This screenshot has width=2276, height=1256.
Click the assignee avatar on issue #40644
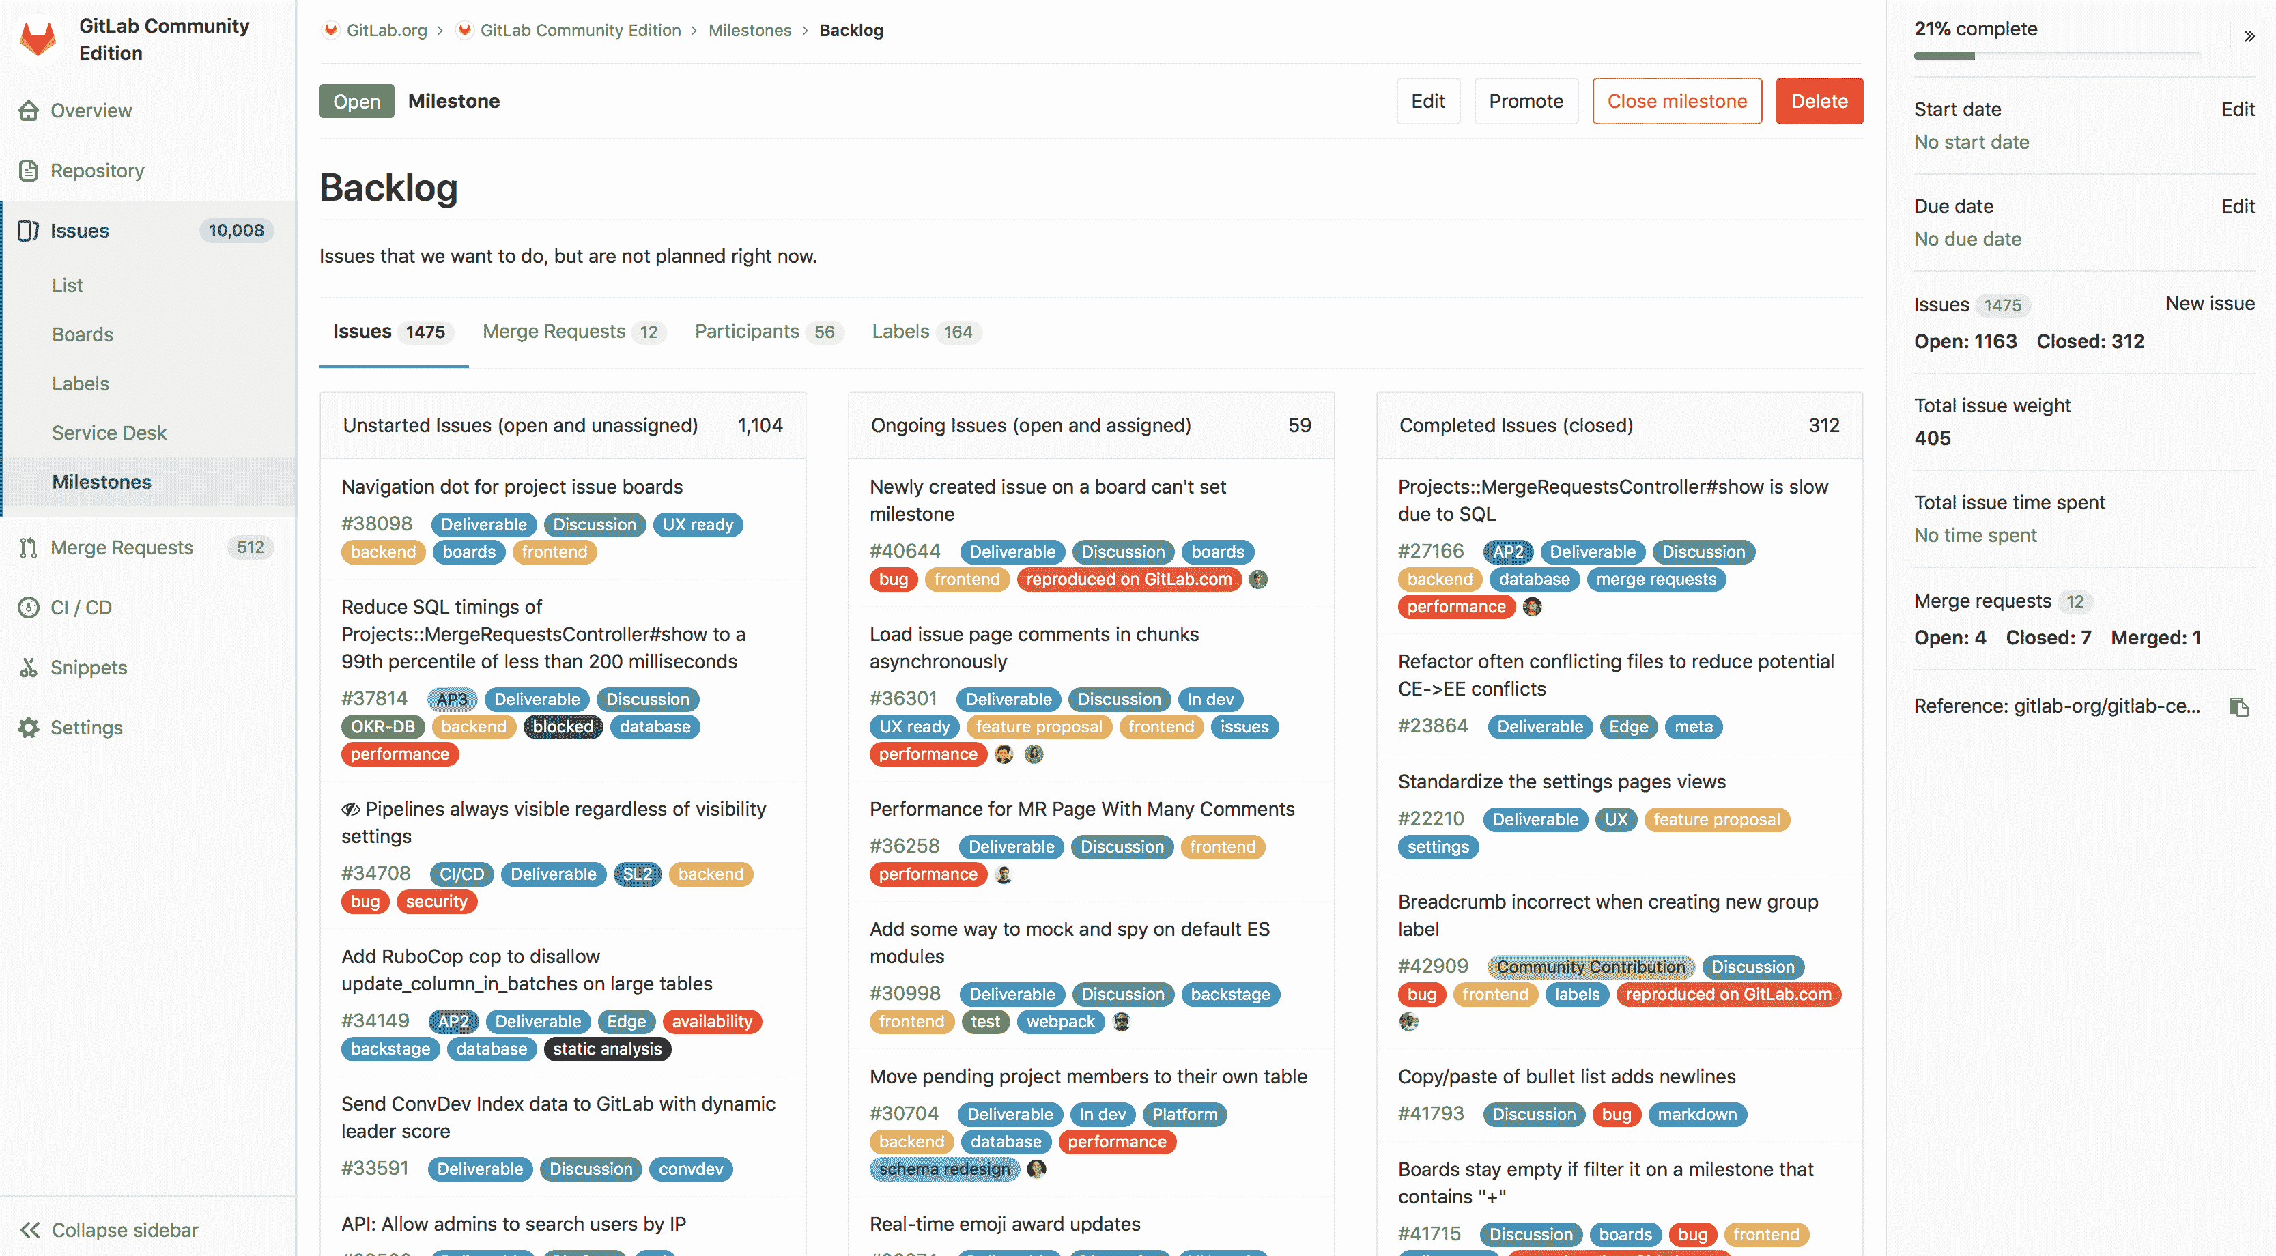[x=1258, y=580]
